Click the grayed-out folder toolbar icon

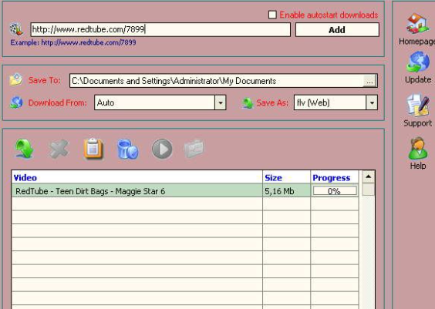click(194, 148)
